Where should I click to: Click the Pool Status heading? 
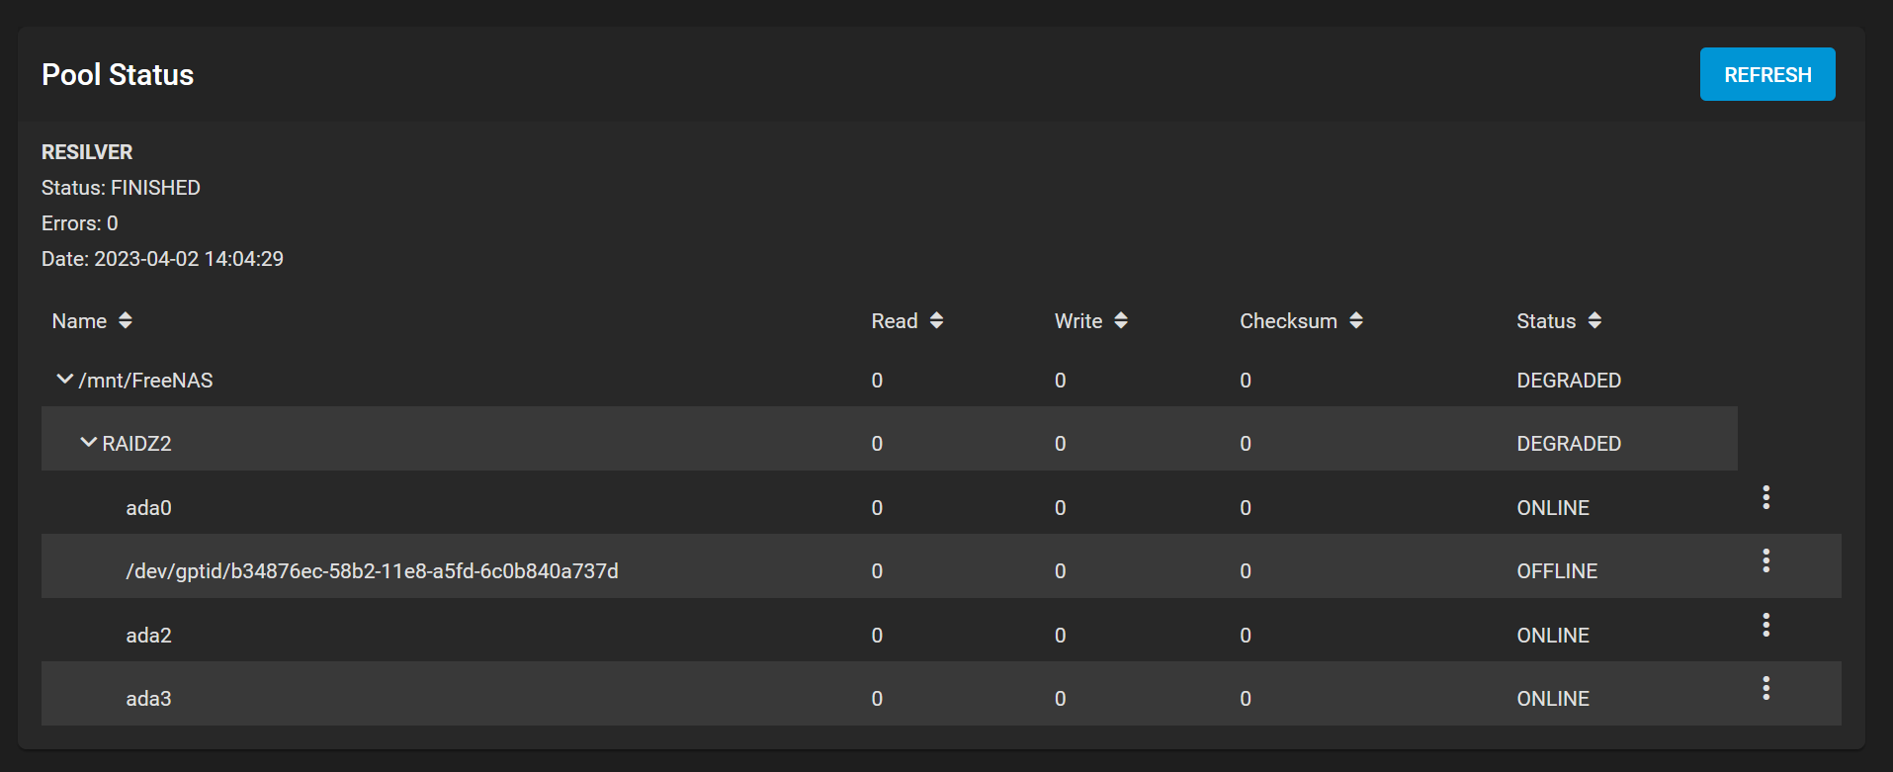[118, 75]
